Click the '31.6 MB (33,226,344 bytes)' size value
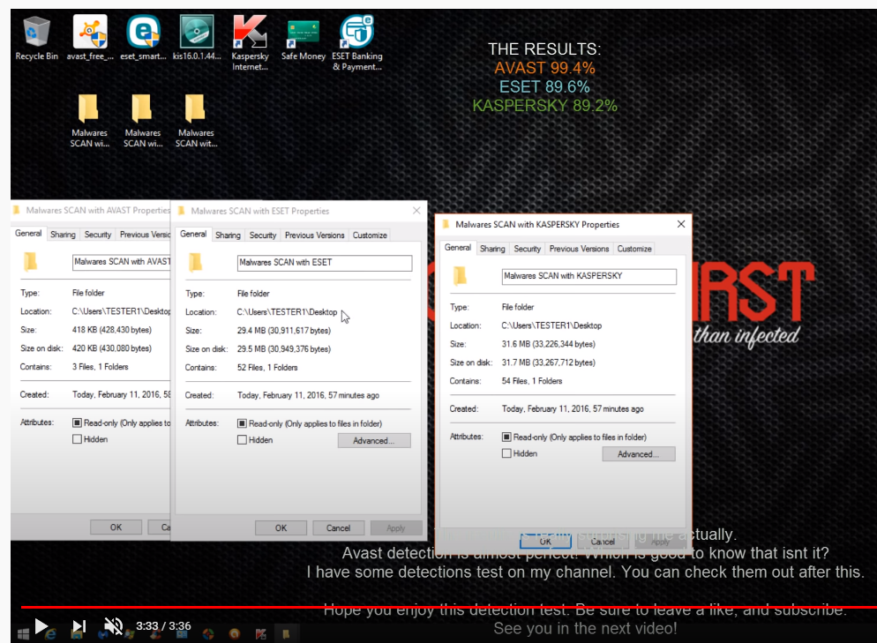This screenshot has height=643, width=877. pos(548,344)
